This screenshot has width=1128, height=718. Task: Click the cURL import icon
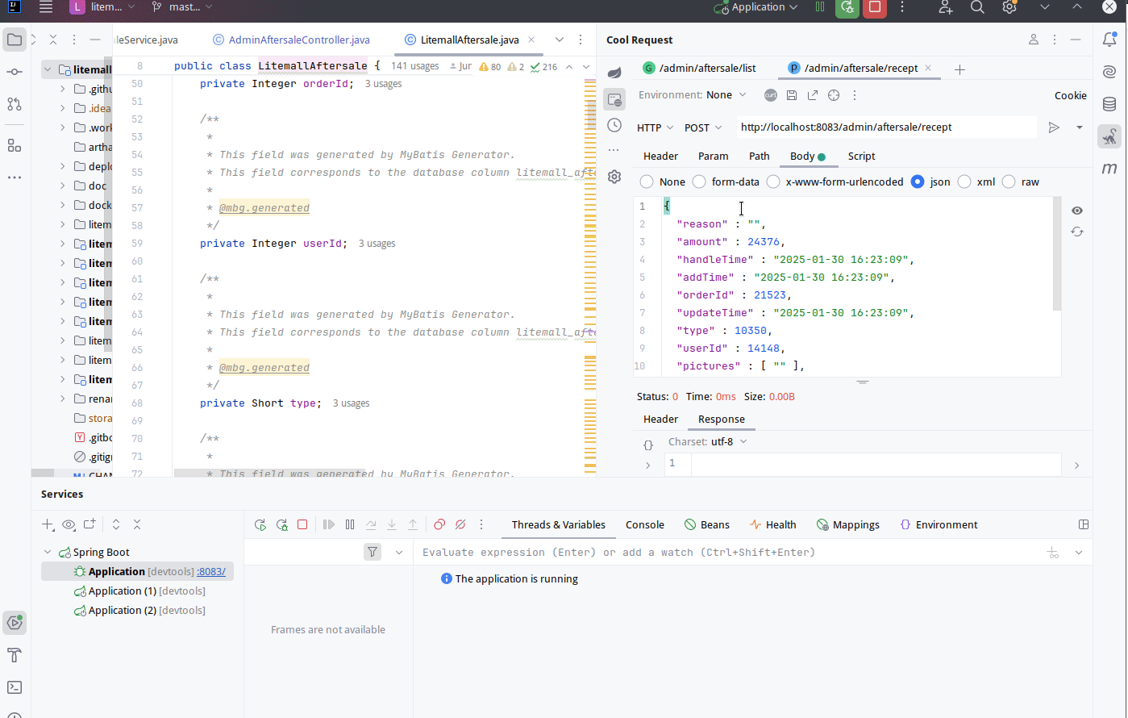click(x=771, y=95)
